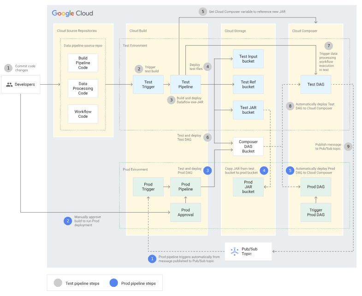Click the Trigger test build caption
Image resolution: width=362 pixels, height=296 pixels.
tap(152, 69)
